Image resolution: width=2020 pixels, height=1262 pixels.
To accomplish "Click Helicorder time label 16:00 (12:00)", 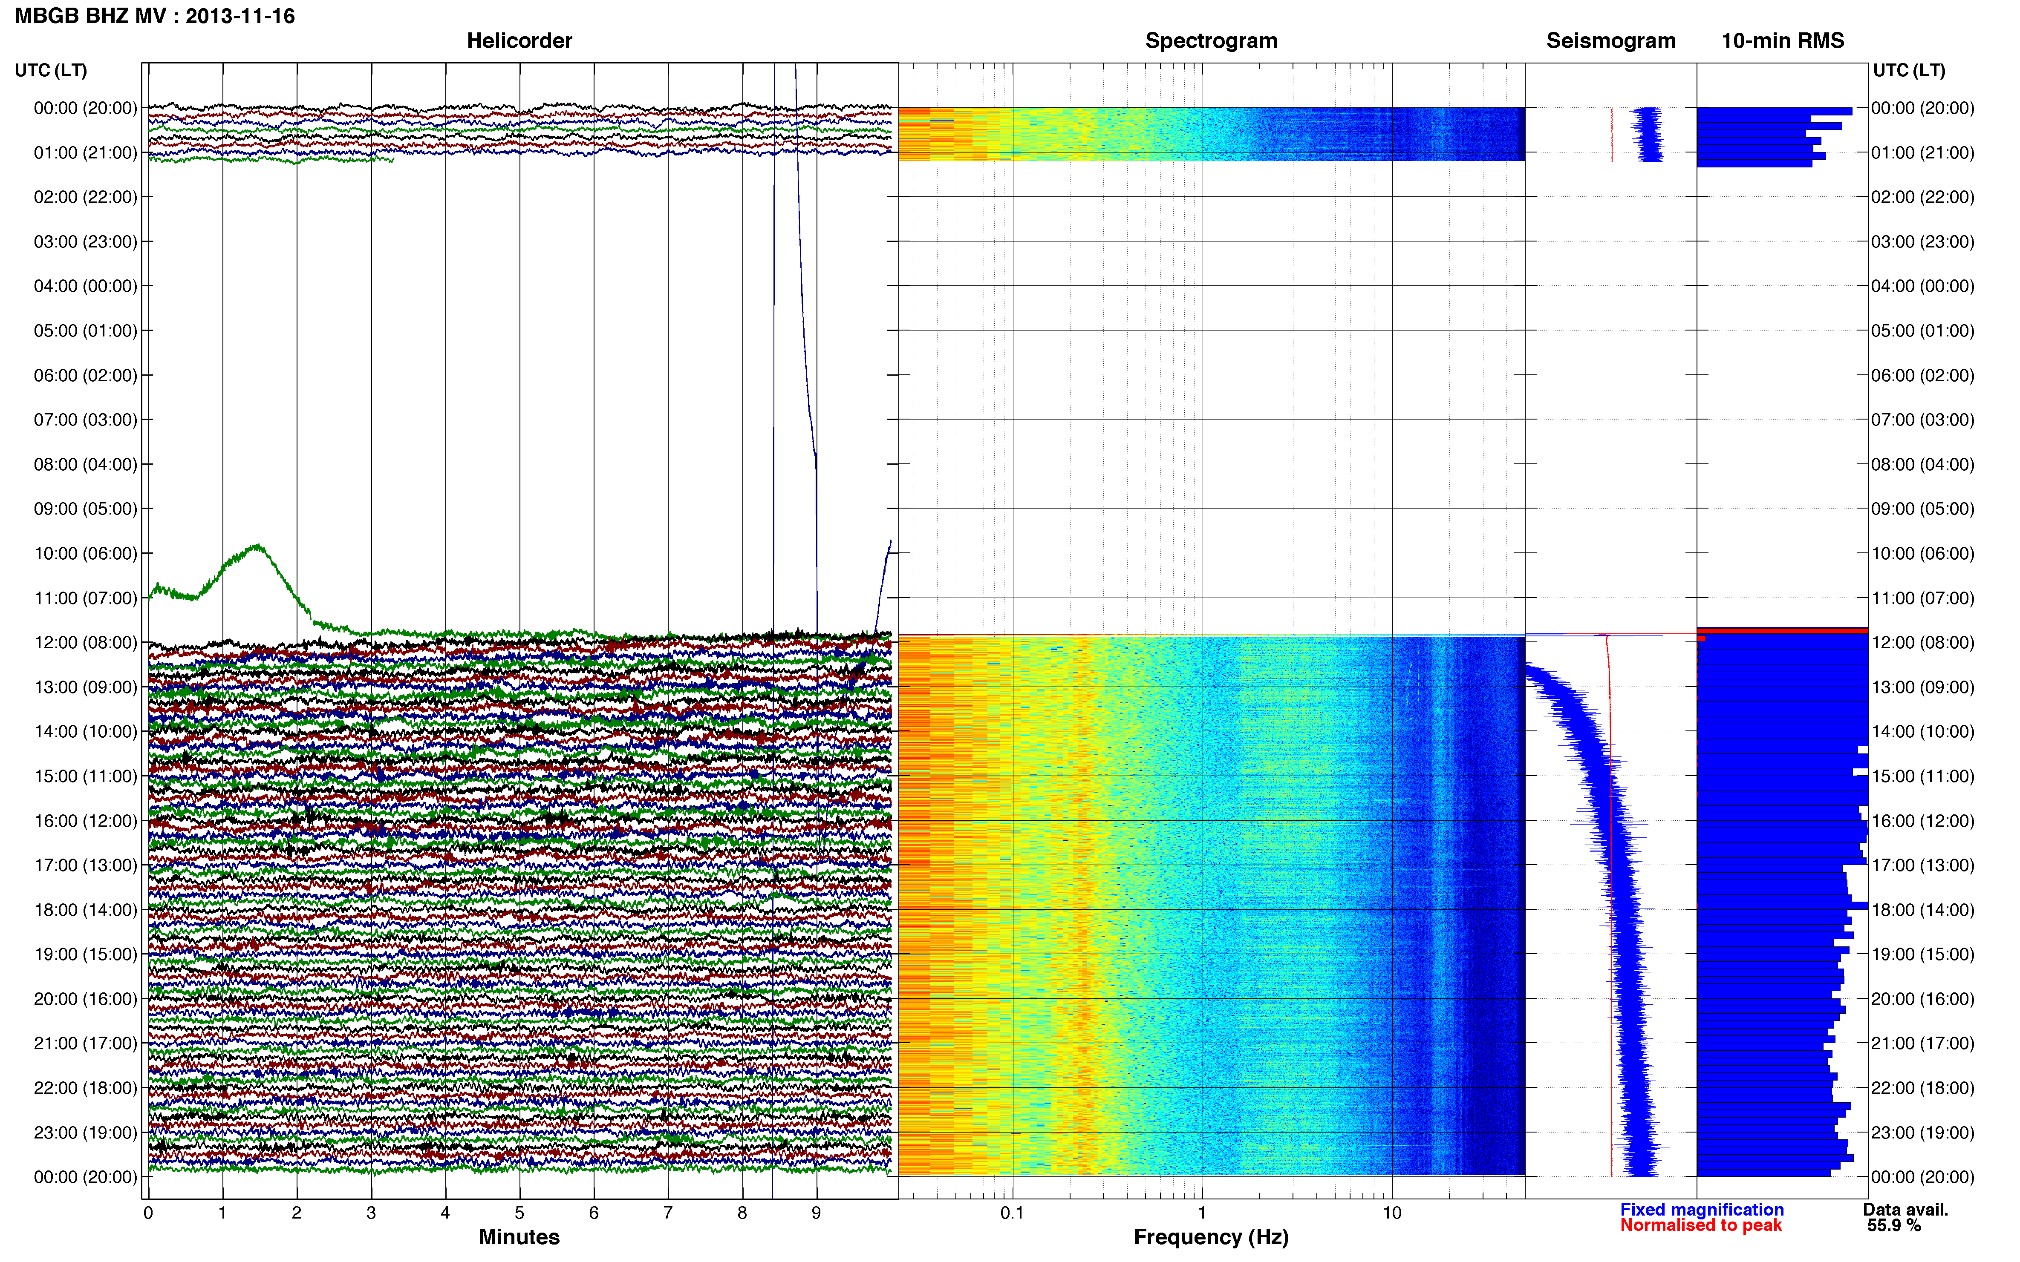I will (85, 820).
